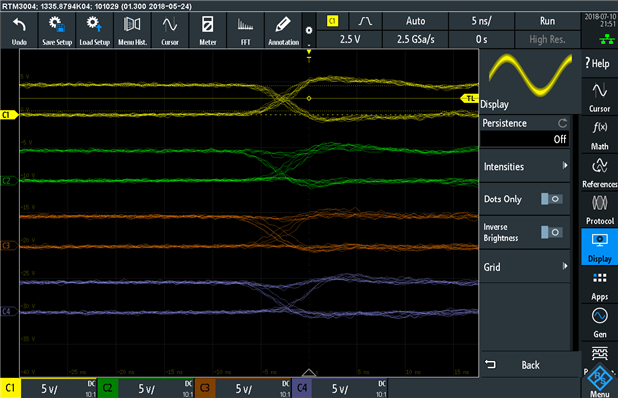Click the 5 ns/ timebase field
Viewport: 618px width, 398px height.
coord(481,21)
